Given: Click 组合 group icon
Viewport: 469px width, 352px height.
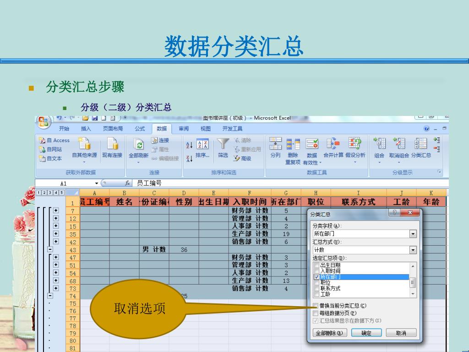Looking at the screenshot, I should (x=379, y=143).
